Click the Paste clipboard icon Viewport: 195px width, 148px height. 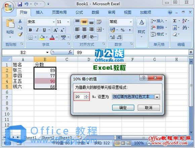pyautogui.click(x=10, y=23)
